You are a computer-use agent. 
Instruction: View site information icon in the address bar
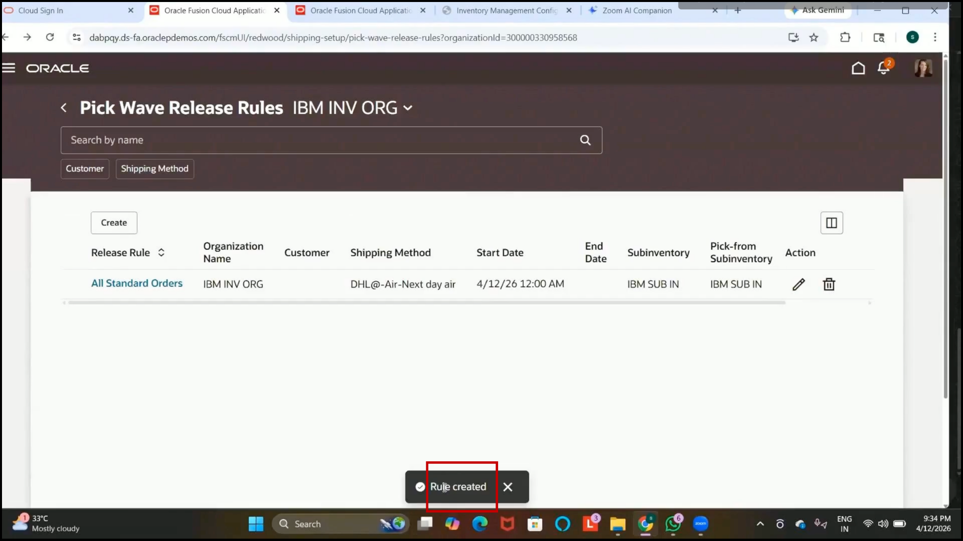pos(76,38)
